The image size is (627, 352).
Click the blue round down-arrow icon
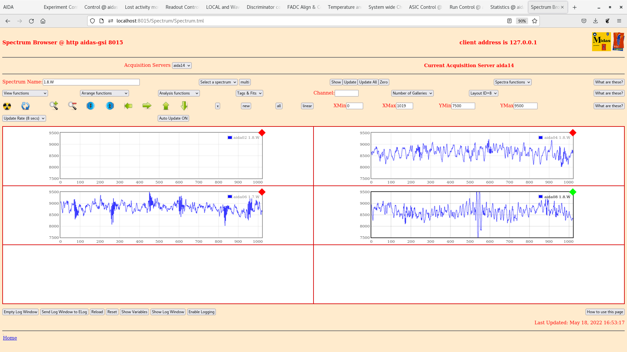[90, 106]
